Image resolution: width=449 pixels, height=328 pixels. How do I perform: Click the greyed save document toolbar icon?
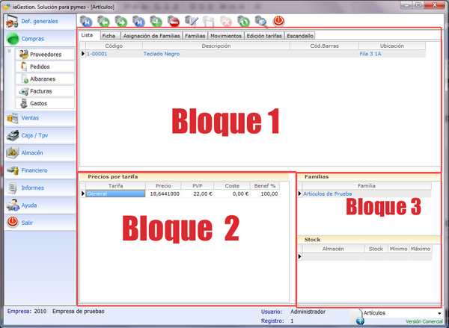click(209, 22)
